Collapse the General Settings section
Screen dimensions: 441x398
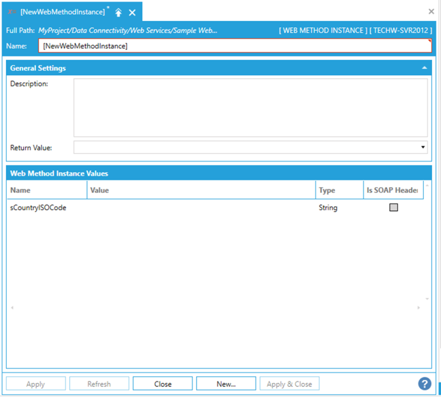click(425, 68)
